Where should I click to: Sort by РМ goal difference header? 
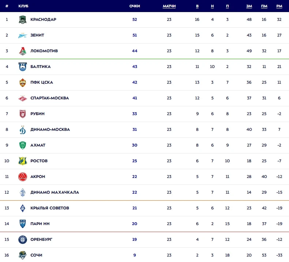click(279, 6)
